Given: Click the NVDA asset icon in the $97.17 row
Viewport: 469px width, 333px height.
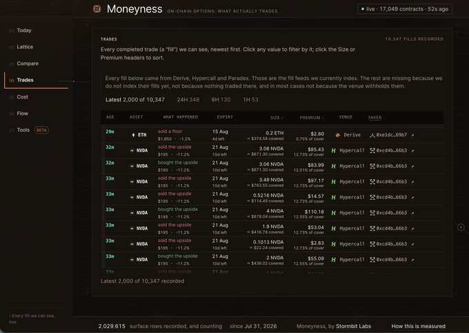Looking at the screenshot, I should pos(132,182).
